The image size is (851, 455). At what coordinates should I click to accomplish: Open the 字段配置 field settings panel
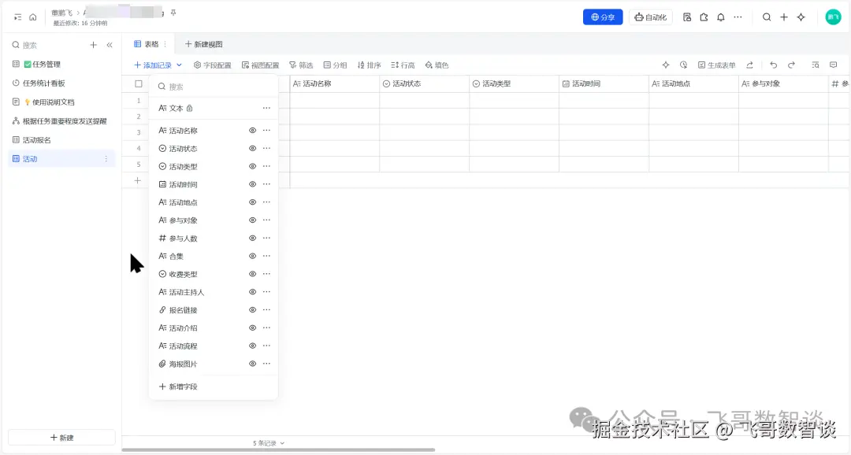click(x=213, y=65)
